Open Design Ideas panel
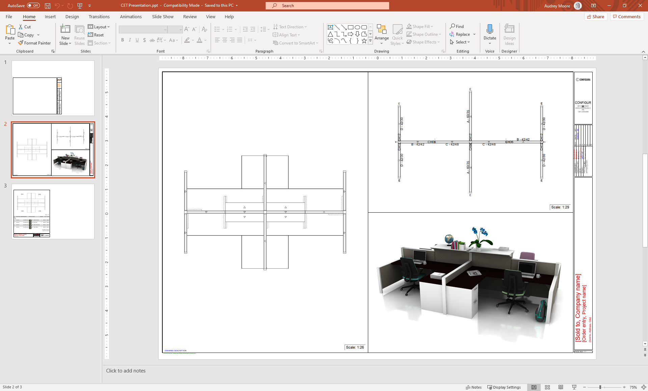Screen dimensions: 648x391 (x=509, y=34)
